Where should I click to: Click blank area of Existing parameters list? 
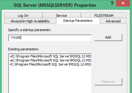[x=50, y=79]
